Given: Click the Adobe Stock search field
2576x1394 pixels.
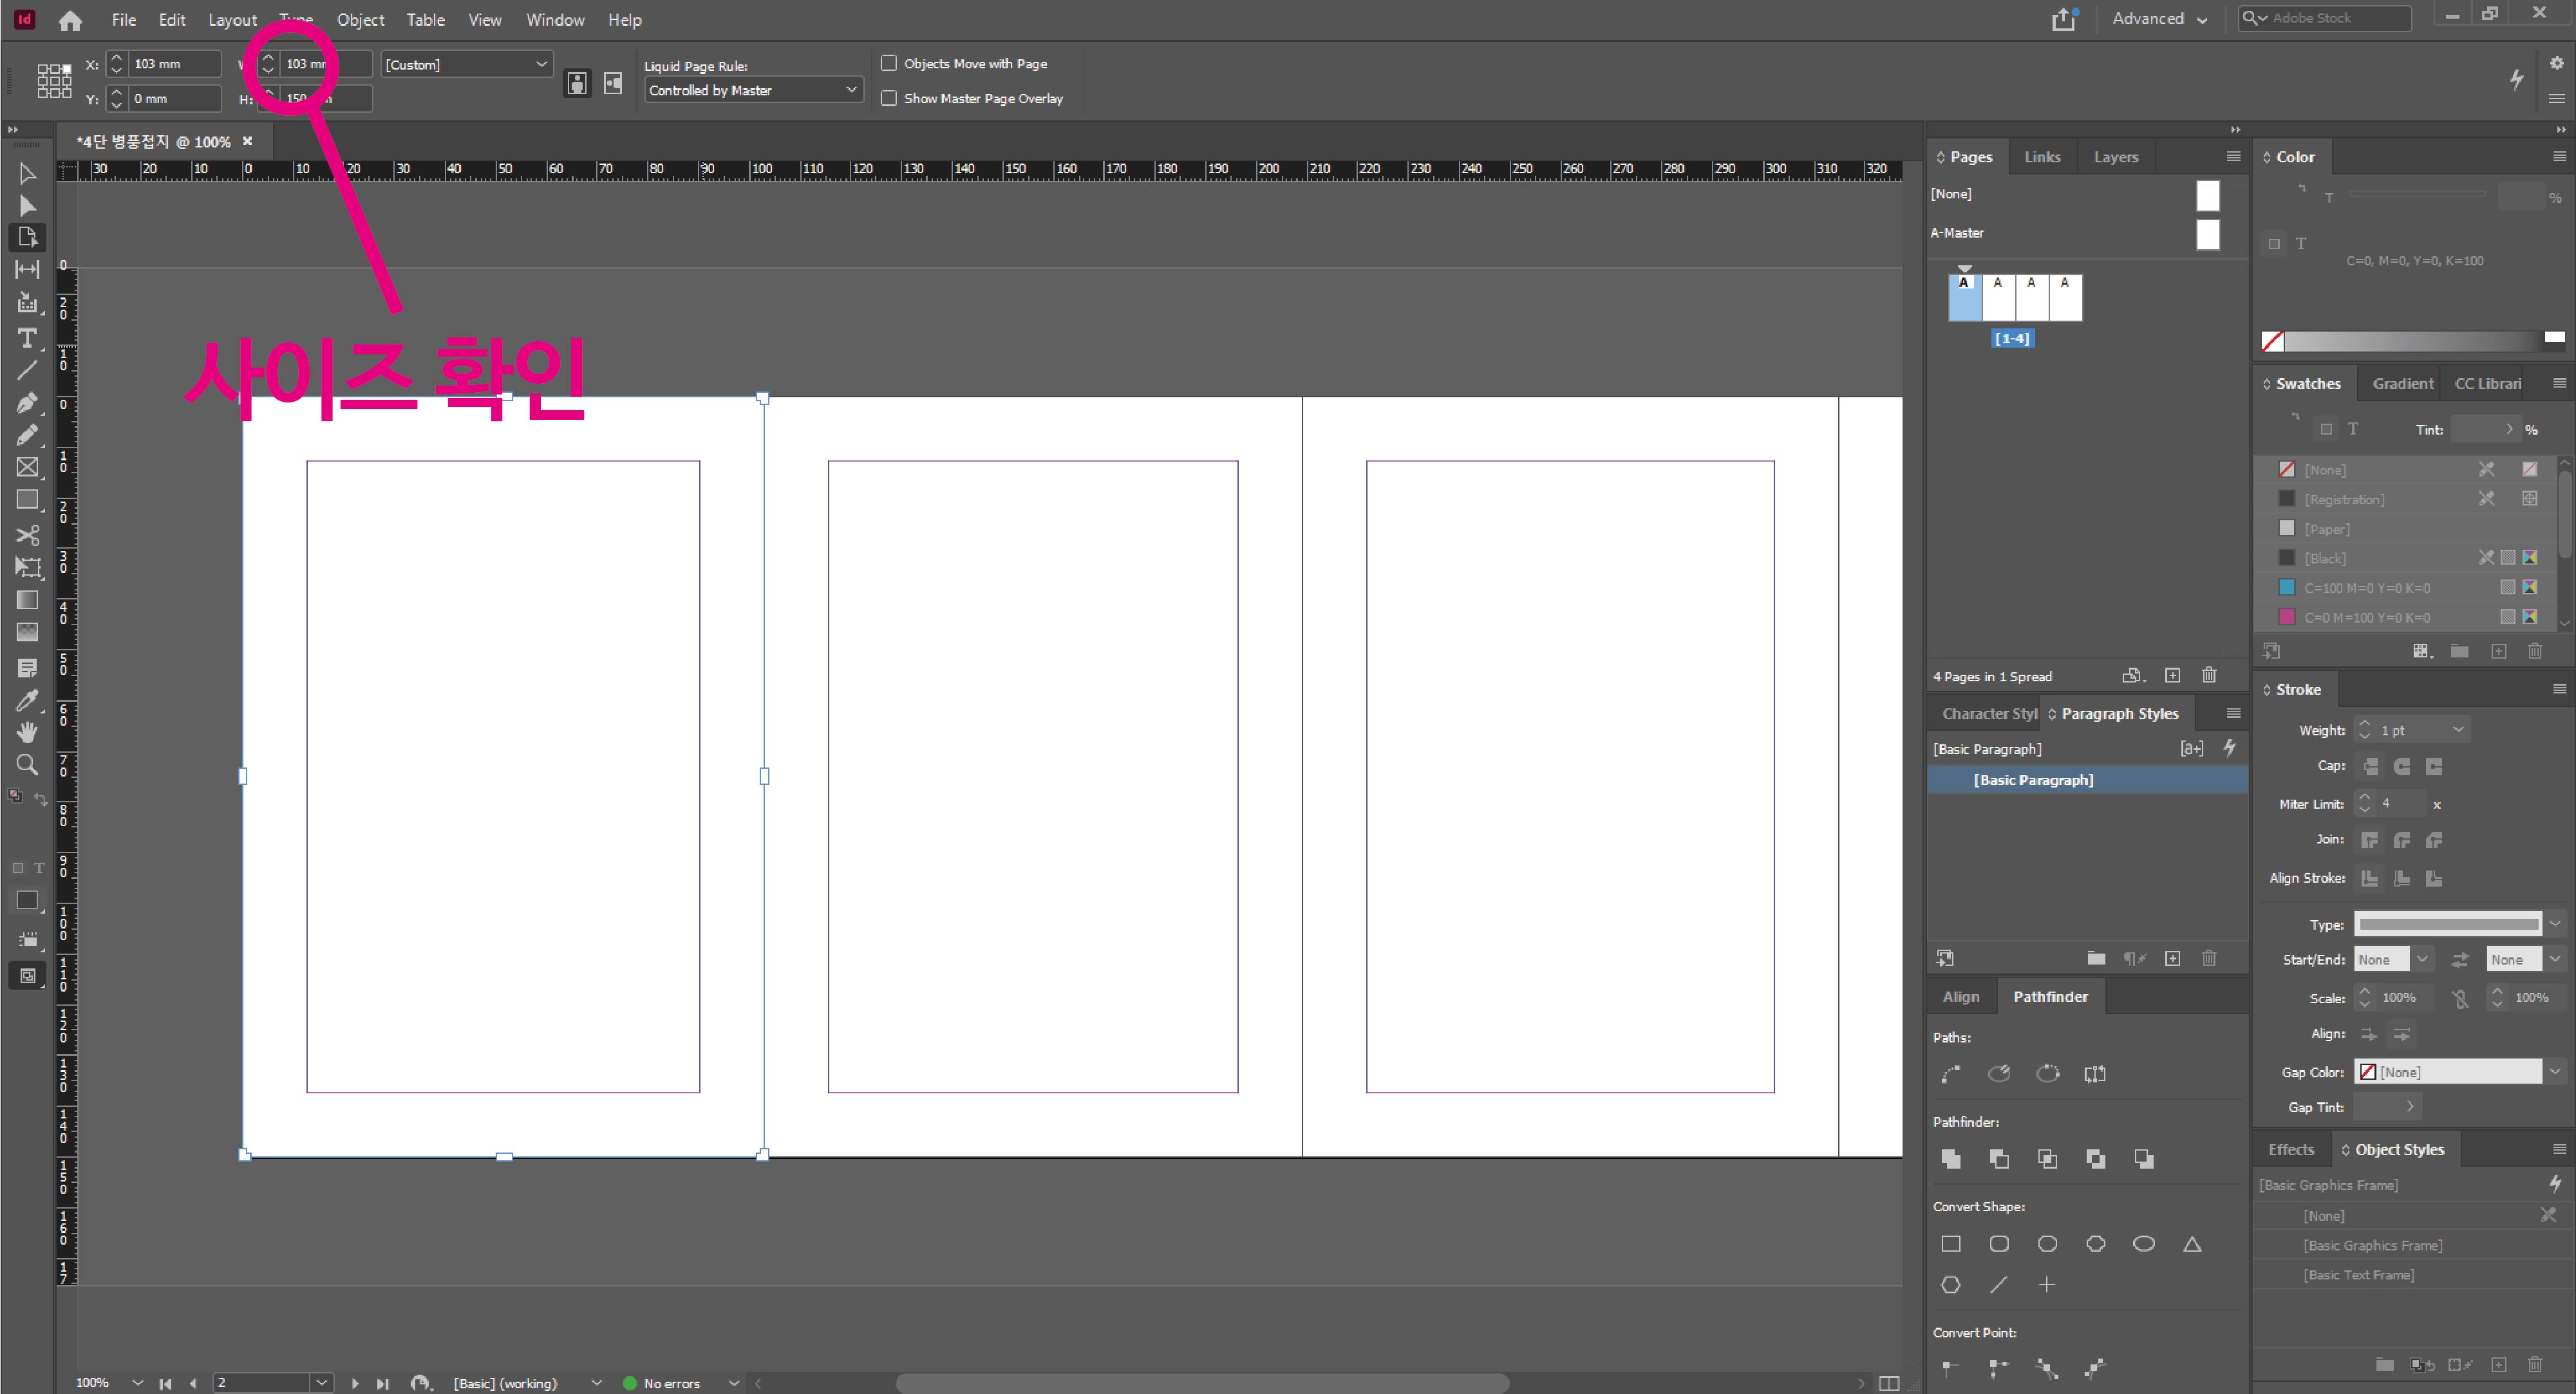Looking at the screenshot, I should 2324,18.
